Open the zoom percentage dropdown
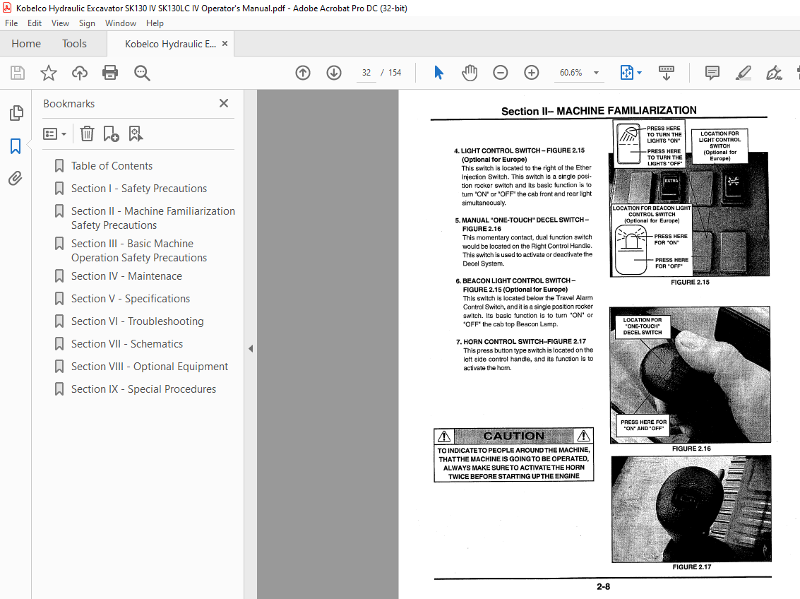The image size is (800, 599). coord(596,73)
